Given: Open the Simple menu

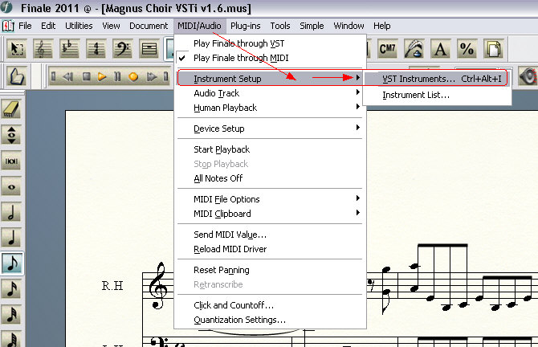Looking at the screenshot, I should (312, 26).
